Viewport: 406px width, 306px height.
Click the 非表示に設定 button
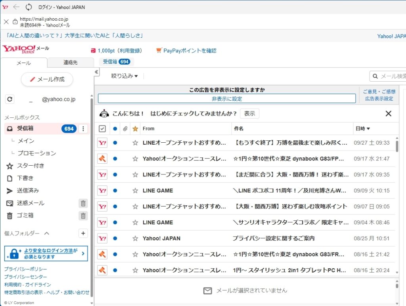pyautogui.click(x=226, y=99)
